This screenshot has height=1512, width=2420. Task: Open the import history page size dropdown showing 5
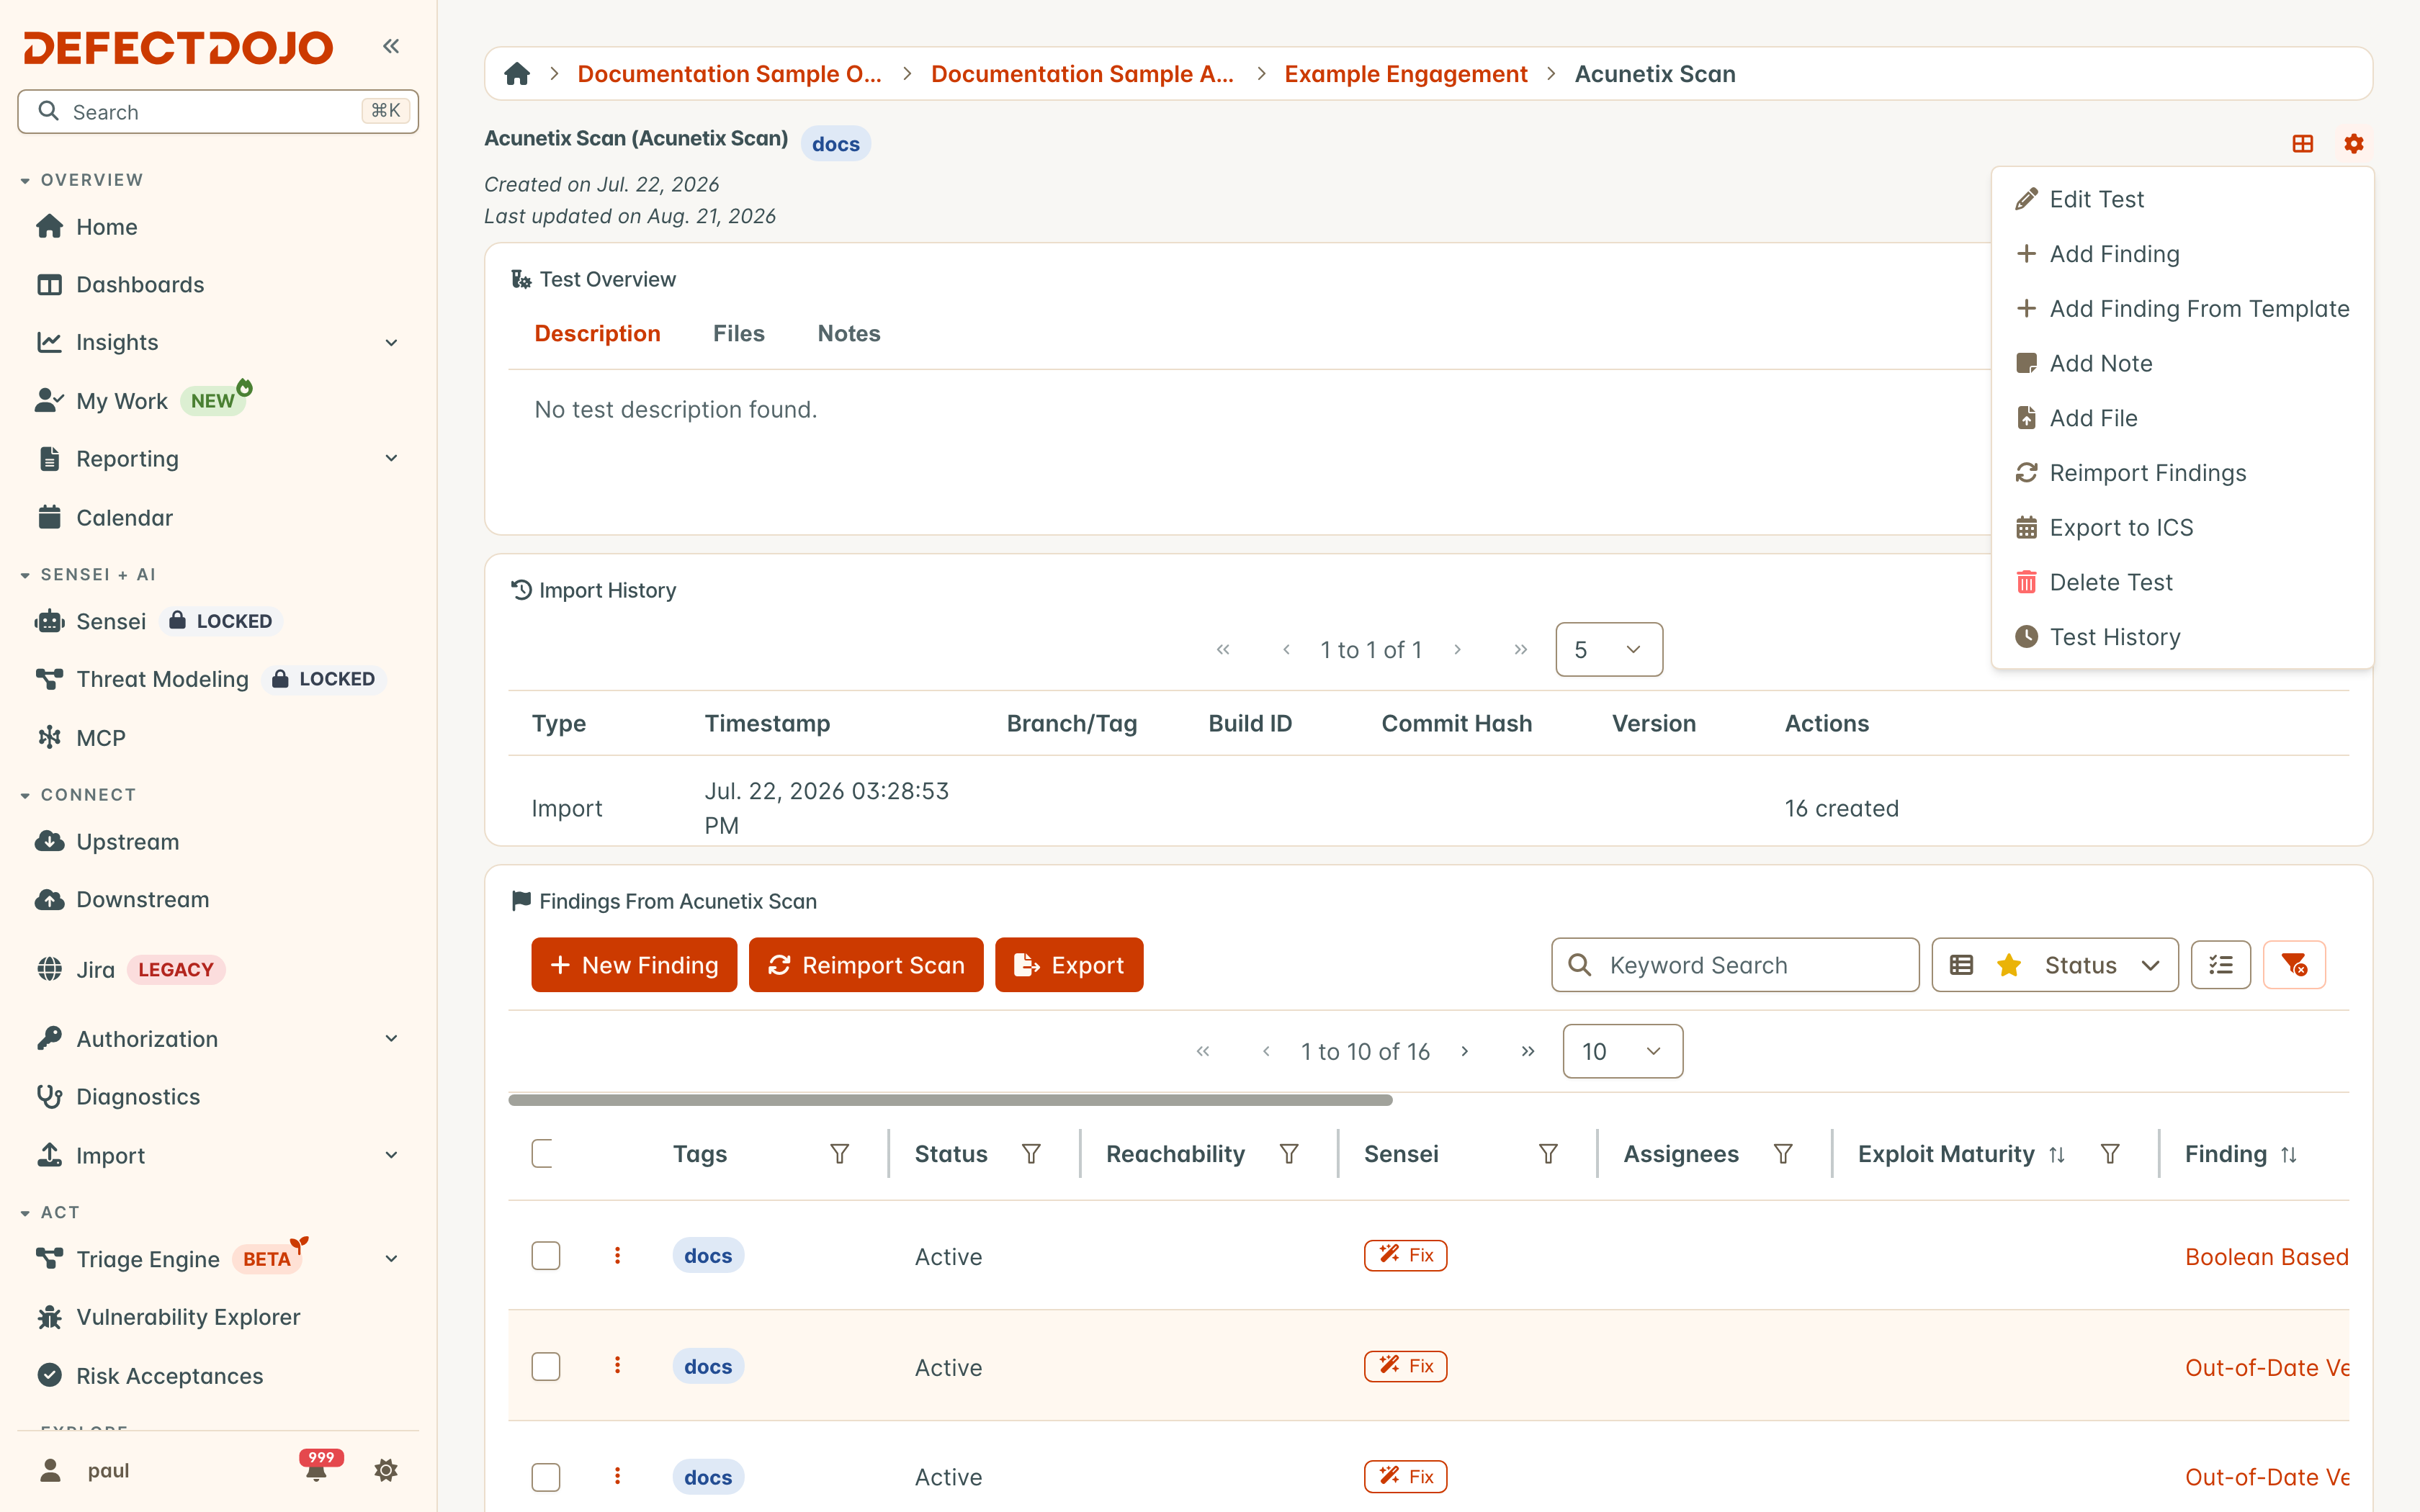pyautogui.click(x=1609, y=649)
